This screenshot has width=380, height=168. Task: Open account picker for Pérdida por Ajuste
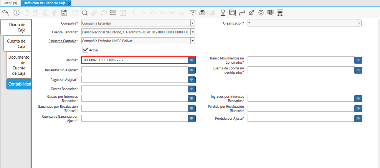tap(358, 119)
